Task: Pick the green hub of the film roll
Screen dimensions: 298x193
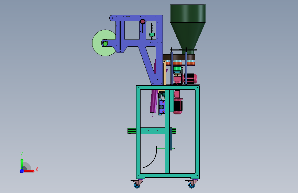Action: point(105,44)
